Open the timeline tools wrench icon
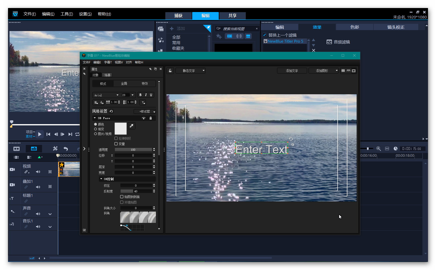436x270 pixels. [55, 149]
